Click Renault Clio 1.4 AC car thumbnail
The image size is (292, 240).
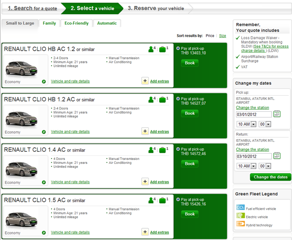(x=21, y=169)
